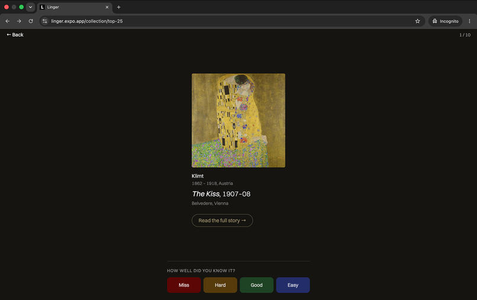Image resolution: width=477 pixels, height=300 pixels.
Task: Click the How well did you know it heading
Action: (x=201, y=270)
